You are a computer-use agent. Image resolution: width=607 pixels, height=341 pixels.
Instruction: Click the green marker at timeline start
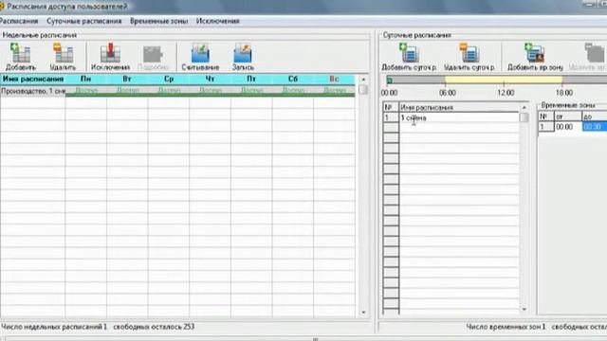pos(390,81)
